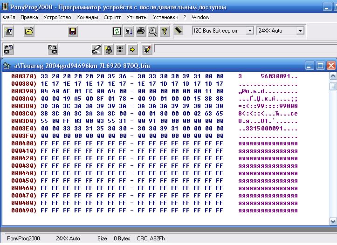The width and height of the screenshot is (337, 245).
Task: Save the file using floppy disk icon
Action: [x=73, y=31]
